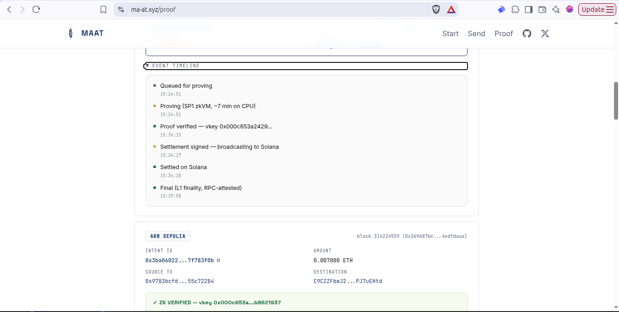Open the Proof page

click(504, 33)
